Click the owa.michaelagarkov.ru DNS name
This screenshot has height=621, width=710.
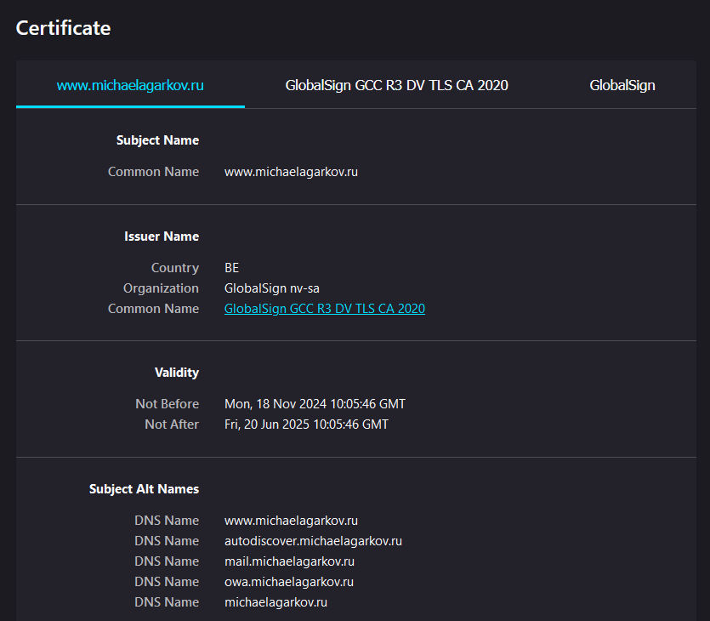click(x=288, y=582)
